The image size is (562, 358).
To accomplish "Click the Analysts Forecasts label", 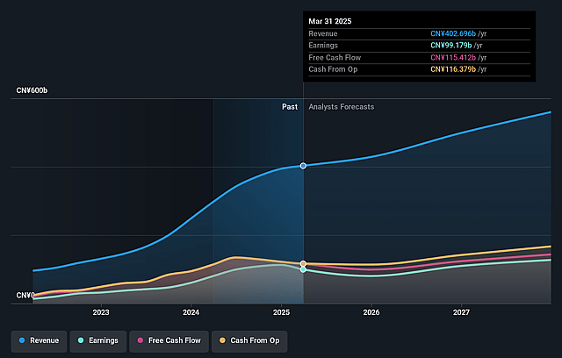I will (x=342, y=107).
